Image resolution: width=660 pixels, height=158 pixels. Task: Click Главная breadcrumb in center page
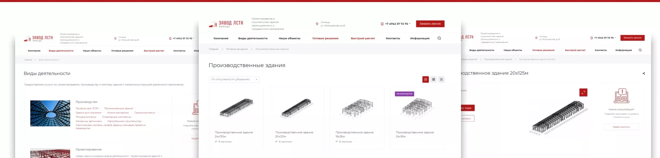tap(214, 49)
